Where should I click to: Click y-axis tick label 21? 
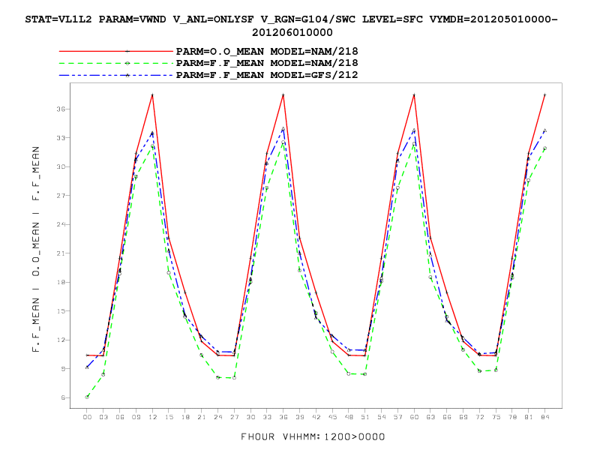pos(61,253)
